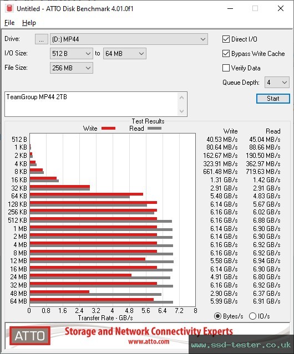Click the 45.04 MB/s read value
The height and width of the screenshot is (354, 294).
pos(265,140)
